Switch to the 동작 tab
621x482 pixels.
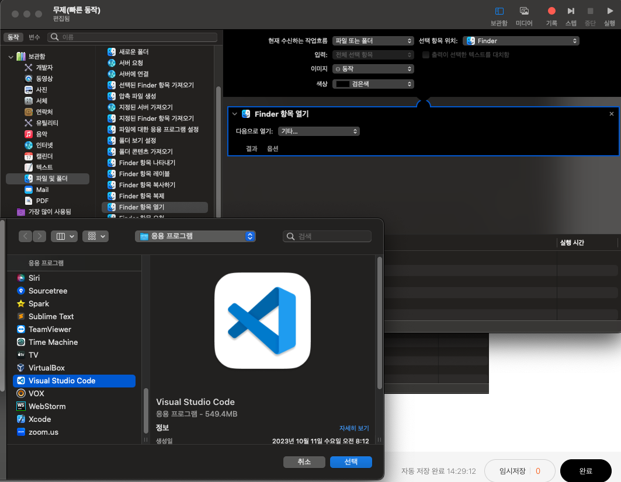tap(13, 37)
